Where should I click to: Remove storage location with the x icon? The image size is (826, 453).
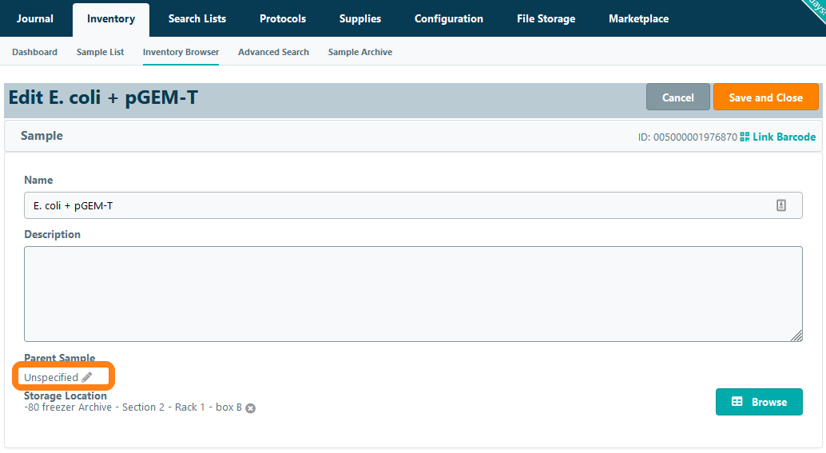[x=250, y=408]
